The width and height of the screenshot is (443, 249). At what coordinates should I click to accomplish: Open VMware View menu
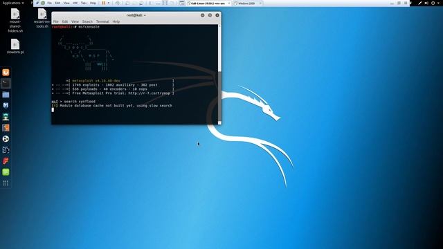coord(66,3)
